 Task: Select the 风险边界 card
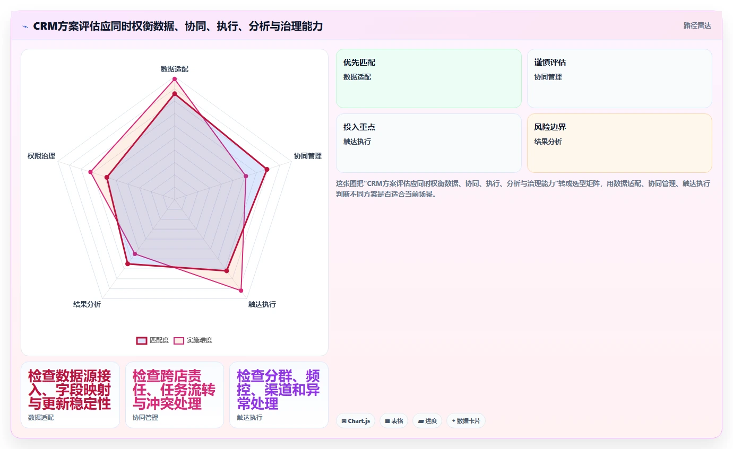[619, 143]
